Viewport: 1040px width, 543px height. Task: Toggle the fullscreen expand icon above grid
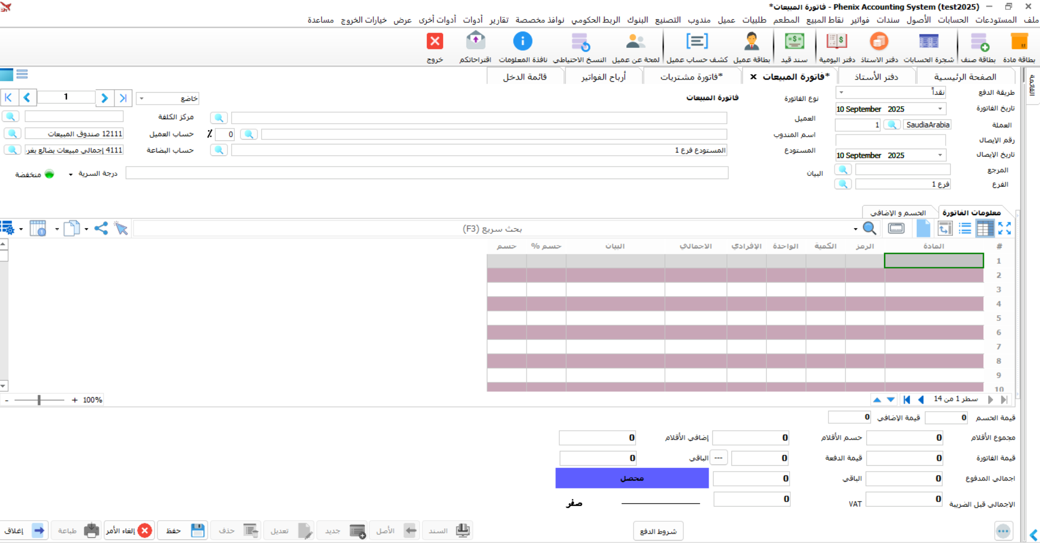click(x=1005, y=229)
